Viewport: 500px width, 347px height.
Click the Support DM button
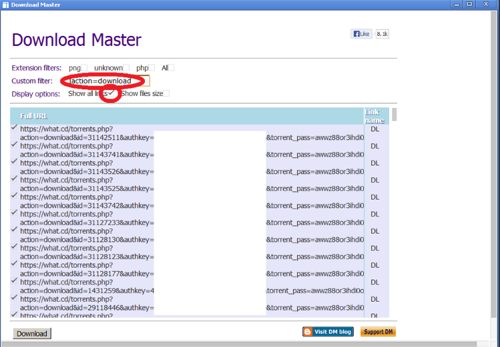click(x=378, y=332)
